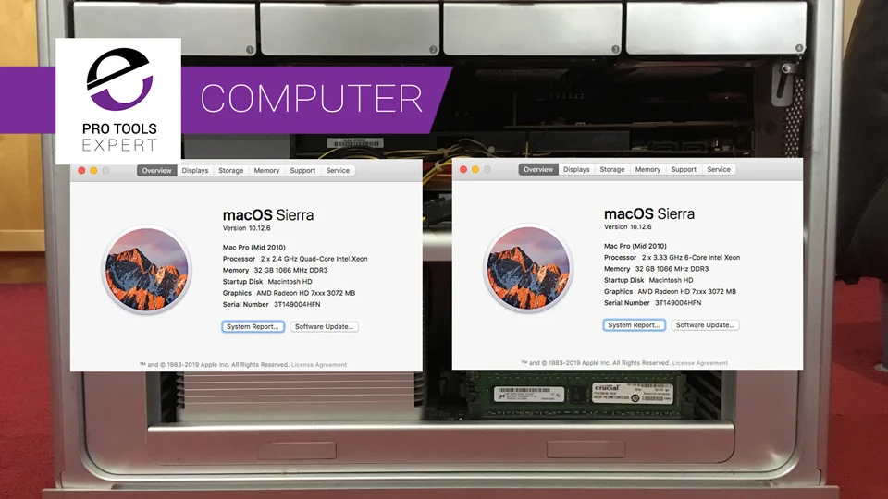Screen dimensions: 888x499
Task: Click serial number 3T149004HFN in left window
Action: 297,304
